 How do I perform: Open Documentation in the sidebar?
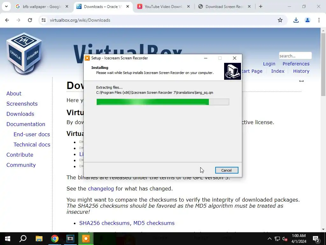(26, 124)
